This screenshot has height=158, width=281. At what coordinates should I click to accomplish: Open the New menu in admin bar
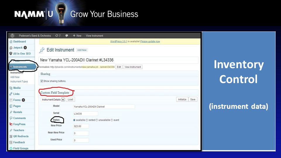tap(77, 36)
